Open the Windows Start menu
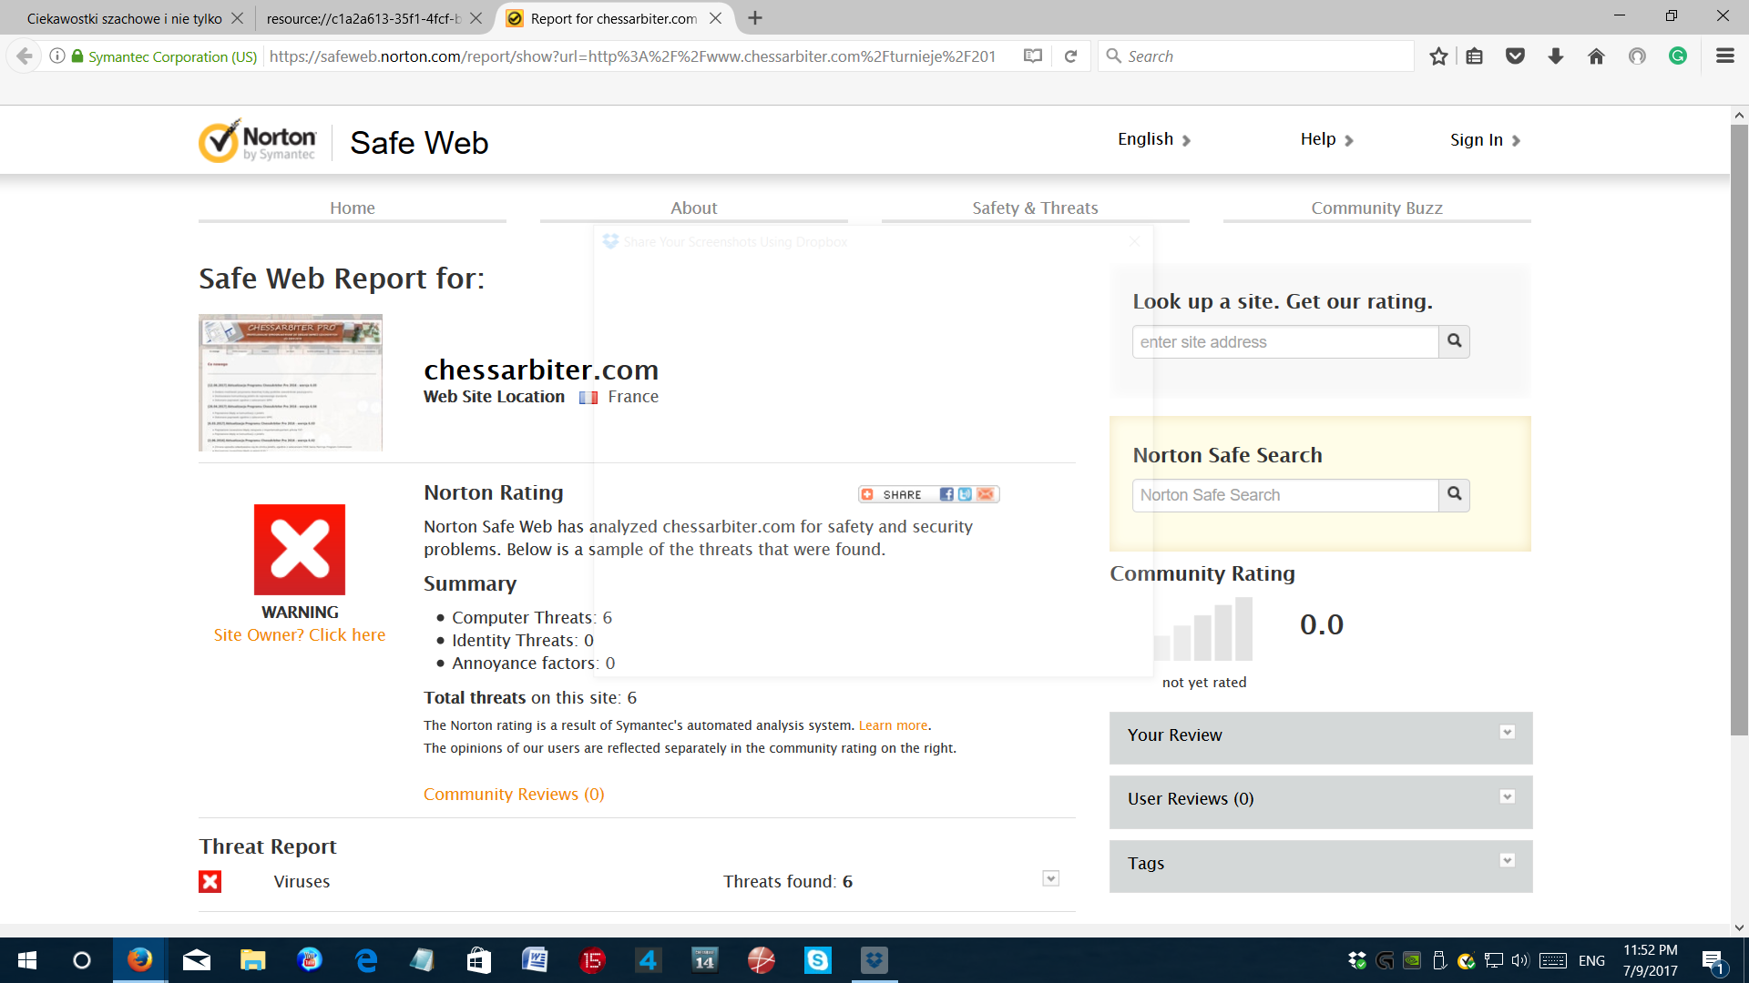Screen dimensions: 1749x983 [x=27, y=960]
